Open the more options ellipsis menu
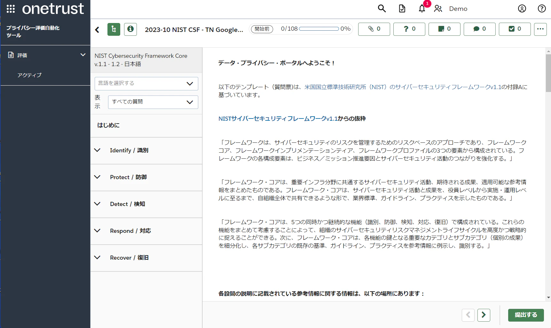Viewport: 551px width, 328px height. 540,29
